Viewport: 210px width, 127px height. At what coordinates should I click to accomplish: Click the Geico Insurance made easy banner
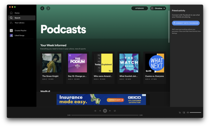point(101,99)
